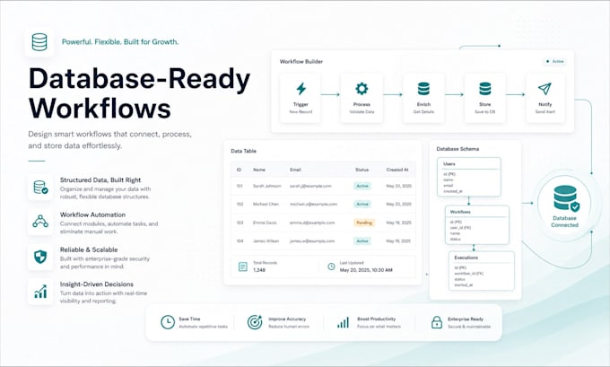Select the Trigger lightning bolt icon
This screenshot has height=367, width=610.
[301, 89]
